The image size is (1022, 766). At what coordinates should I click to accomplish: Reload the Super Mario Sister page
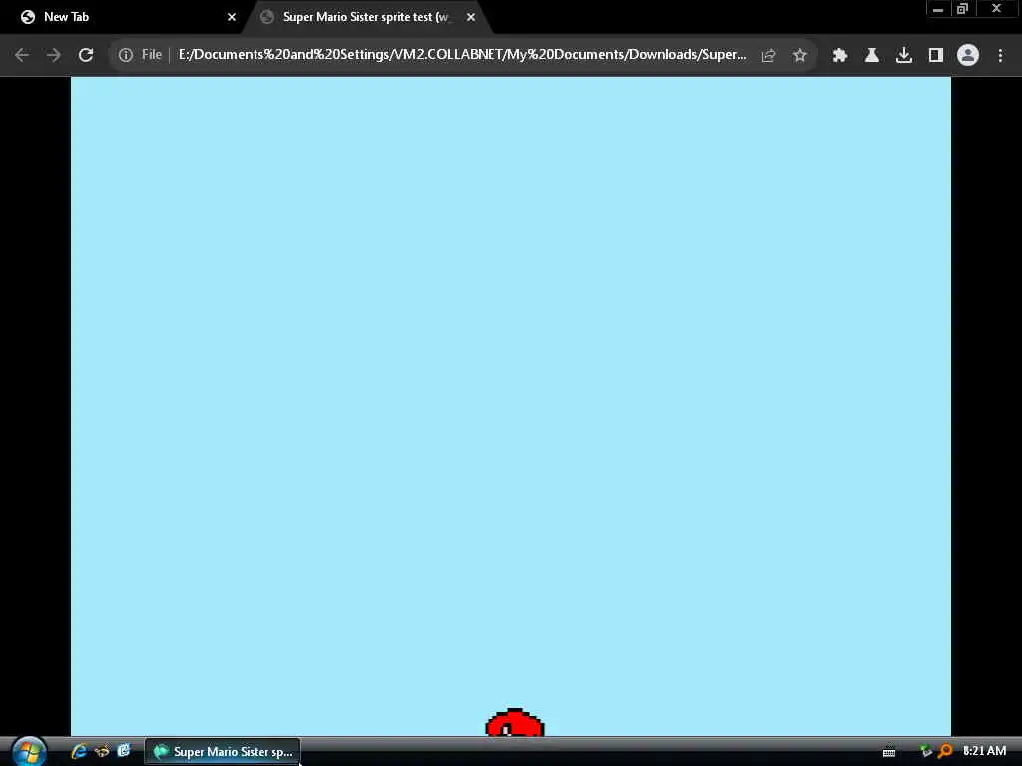86,56
